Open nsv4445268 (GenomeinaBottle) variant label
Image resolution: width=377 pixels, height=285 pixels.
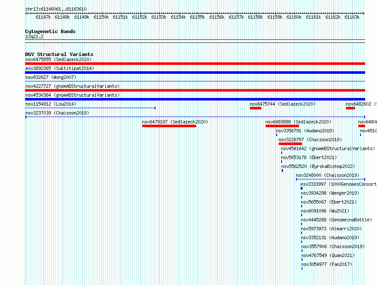[x=337, y=220]
